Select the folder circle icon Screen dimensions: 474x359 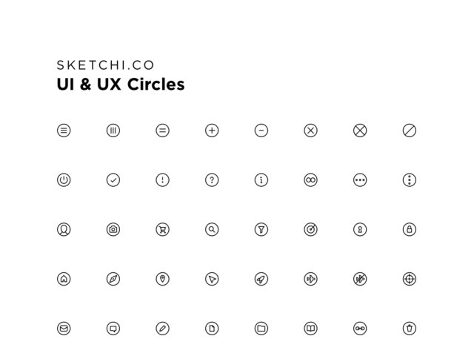pyautogui.click(x=261, y=328)
